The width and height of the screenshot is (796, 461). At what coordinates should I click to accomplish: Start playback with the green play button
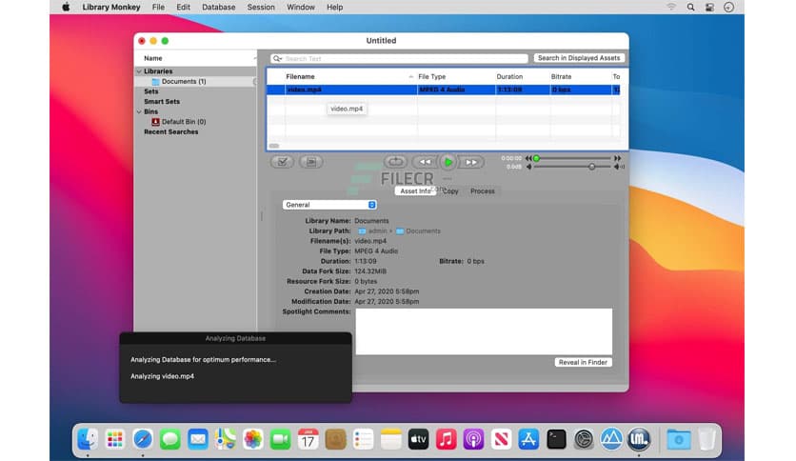[448, 163]
